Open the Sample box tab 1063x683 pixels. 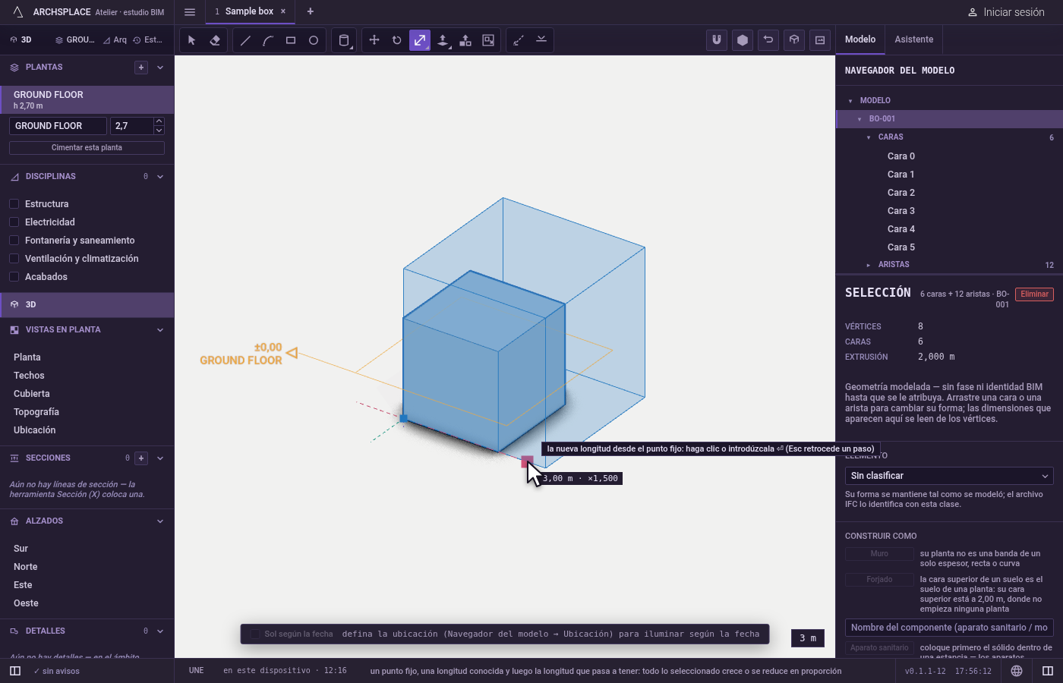pyautogui.click(x=249, y=11)
